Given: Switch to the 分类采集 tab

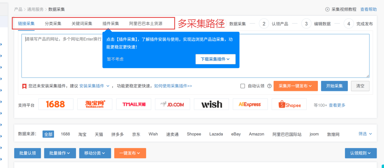Looking at the screenshot, I should [x=53, y=23].
